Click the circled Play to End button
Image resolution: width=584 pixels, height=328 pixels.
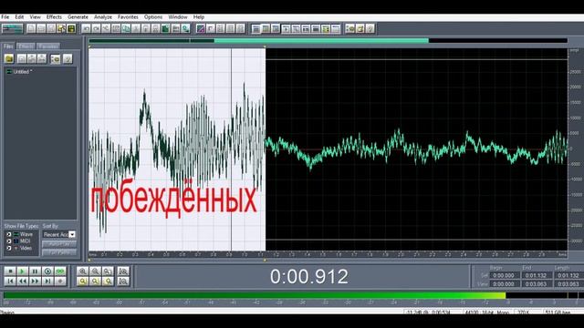(47, 272)
